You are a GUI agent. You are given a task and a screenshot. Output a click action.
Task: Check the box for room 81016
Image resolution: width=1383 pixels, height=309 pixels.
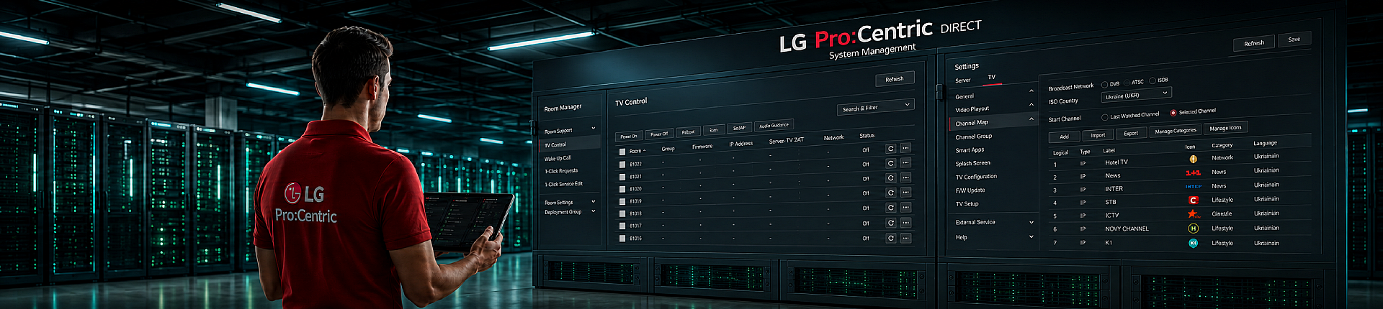click(x=622, y=238)
